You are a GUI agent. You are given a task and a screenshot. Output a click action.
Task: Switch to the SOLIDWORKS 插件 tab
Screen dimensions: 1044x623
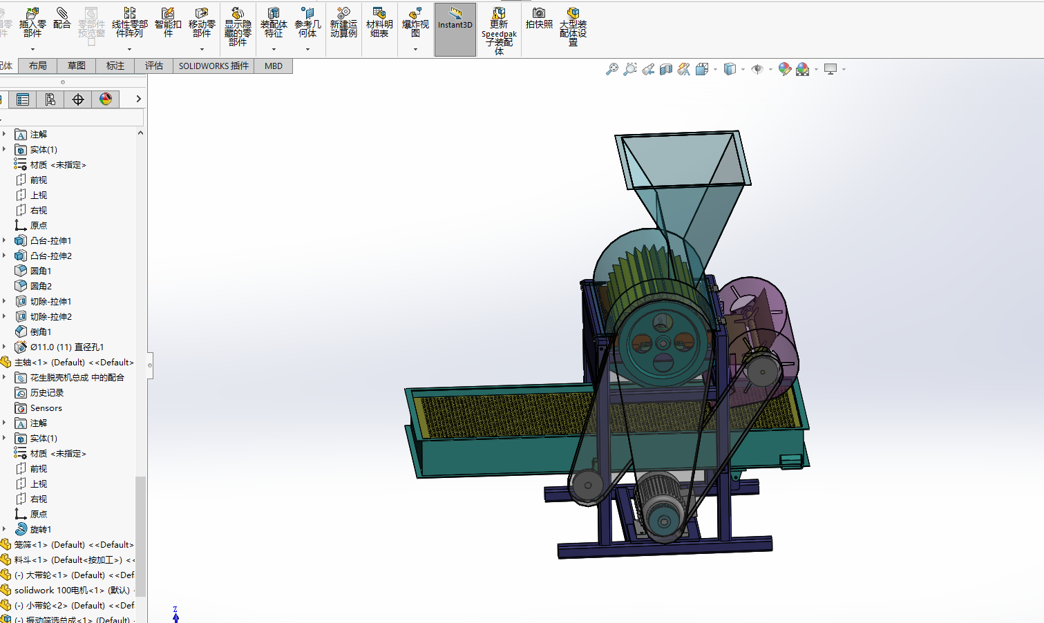(213, 66)
